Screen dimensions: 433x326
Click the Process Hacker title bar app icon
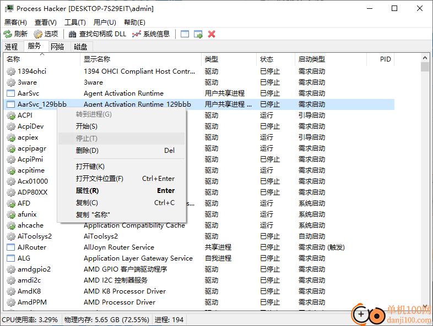click(x=9, y=9)
